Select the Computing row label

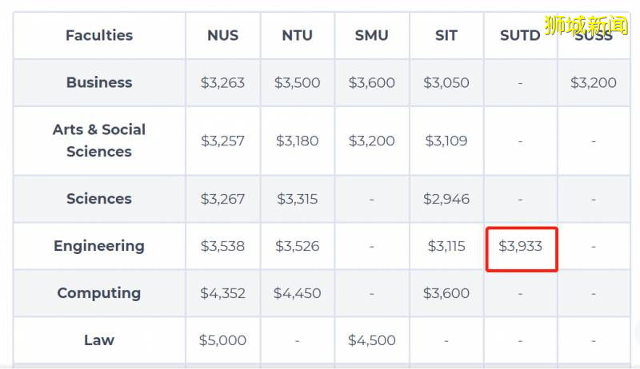(99, 293)
